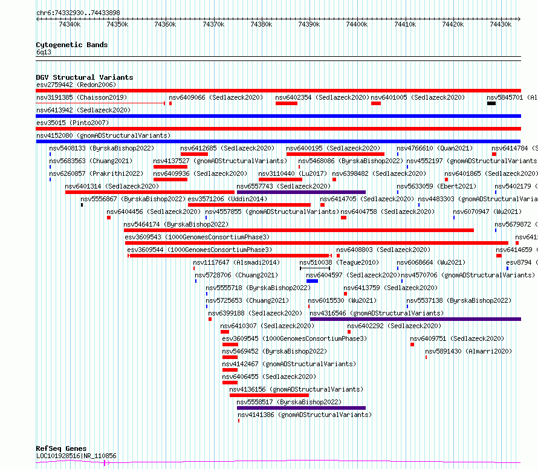This screenshot has width=538, height=469.
Task: Open nsv6409936 (Sedlazeck2020) variant
Action: pyautogui.click(x=200, y=173)
